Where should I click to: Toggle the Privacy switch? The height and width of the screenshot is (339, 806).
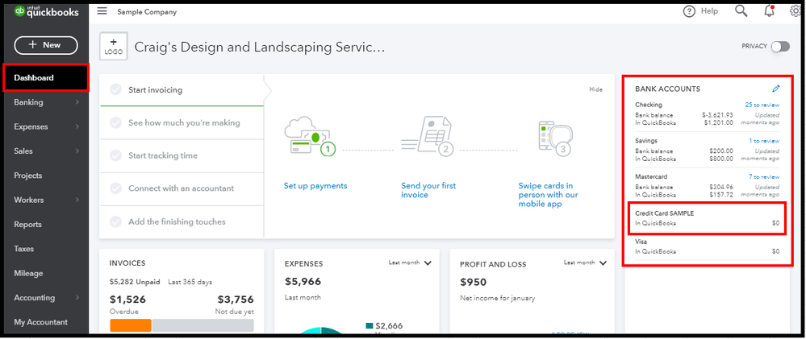(x=780, y=46)
